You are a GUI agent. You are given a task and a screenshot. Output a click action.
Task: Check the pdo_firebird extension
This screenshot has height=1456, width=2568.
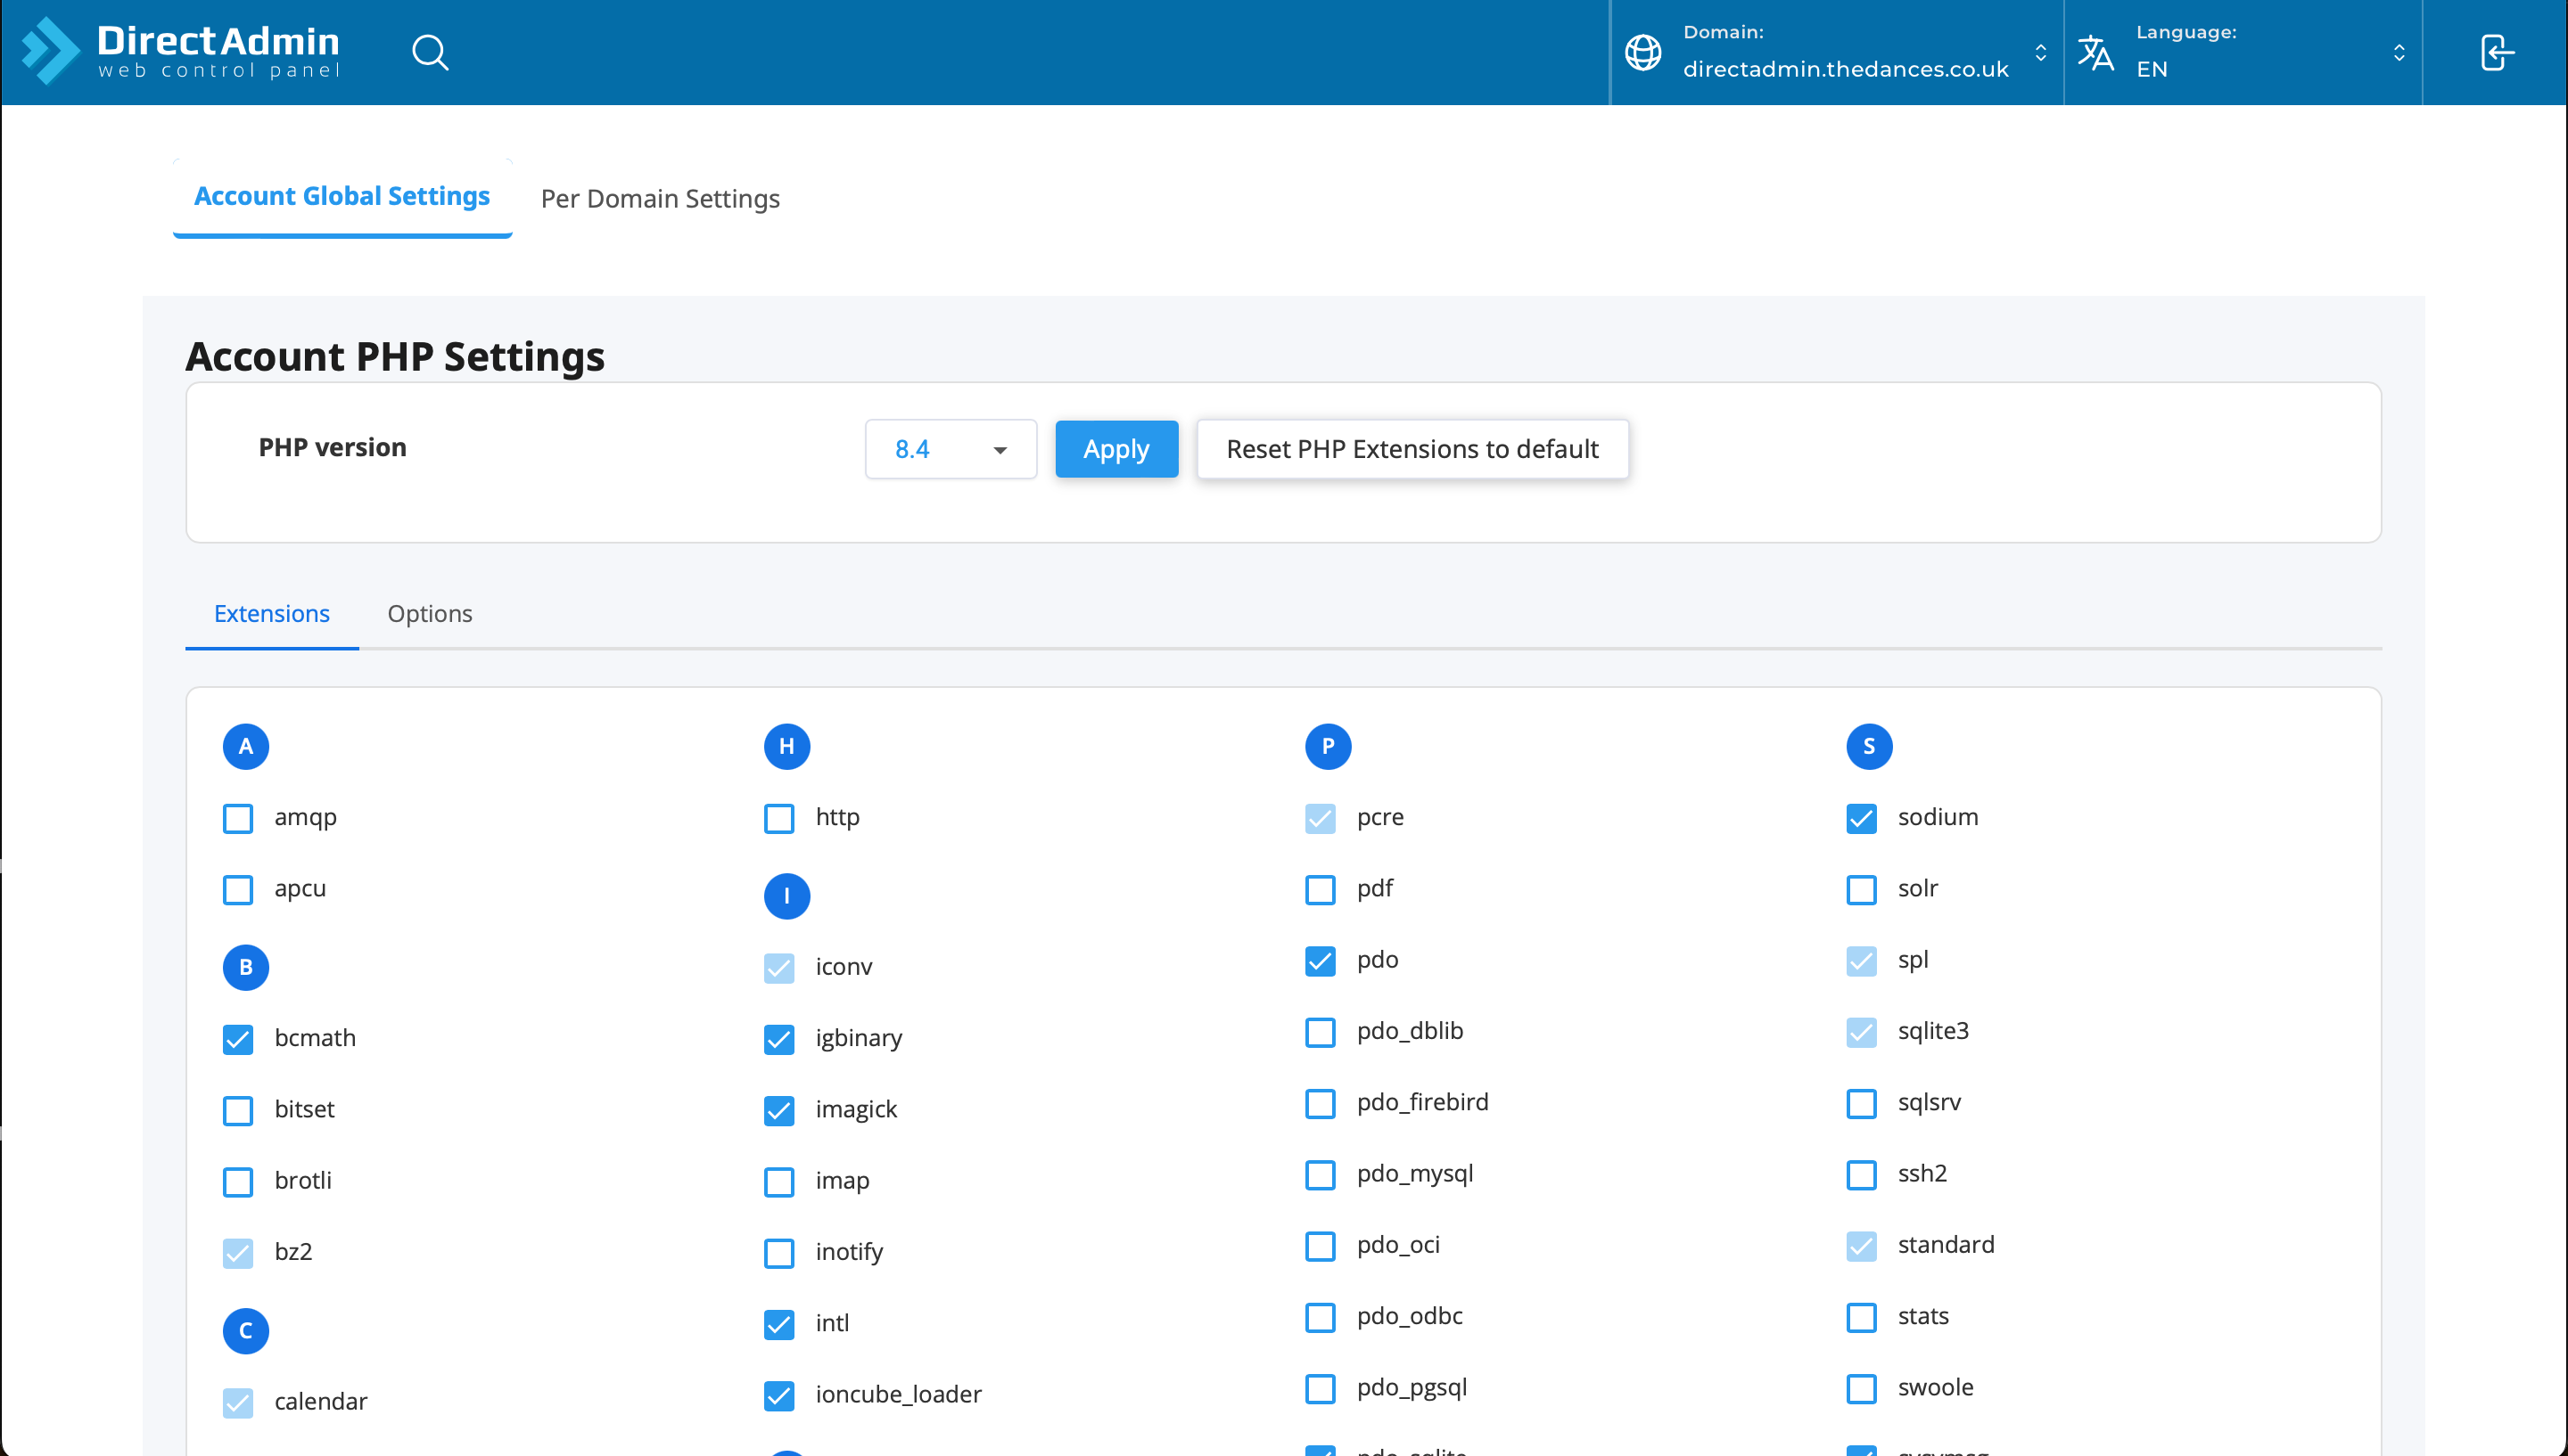click(1321, 1103)
